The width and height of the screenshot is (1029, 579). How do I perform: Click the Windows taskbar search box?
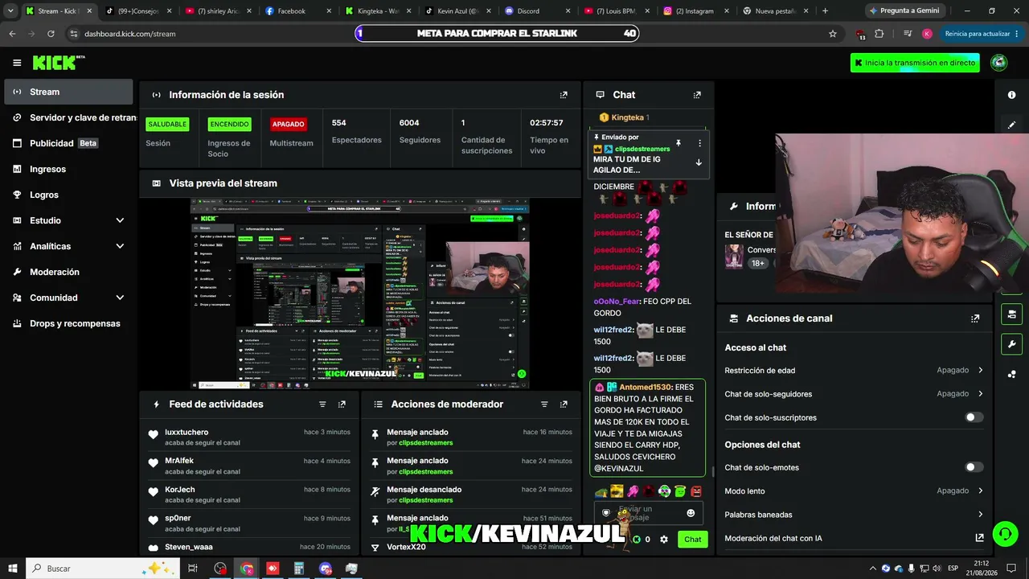tap(104, 569)
